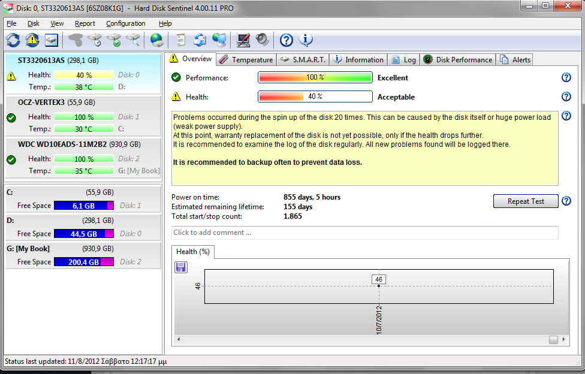This screenshot has height=374, width=585.
Task: Open the View menu
Action: pos(57,23)
